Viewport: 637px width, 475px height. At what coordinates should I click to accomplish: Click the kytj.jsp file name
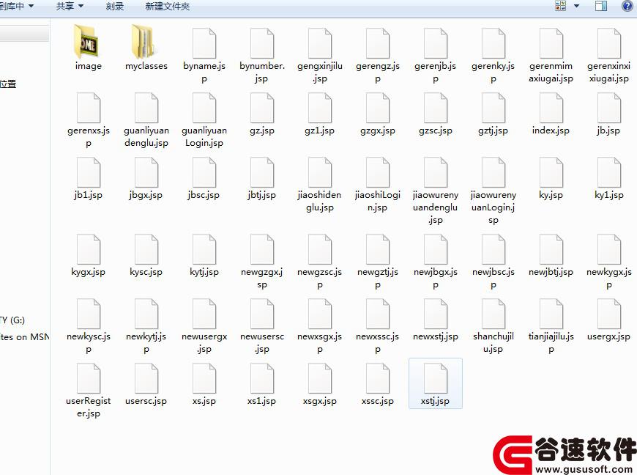point(204,272)
